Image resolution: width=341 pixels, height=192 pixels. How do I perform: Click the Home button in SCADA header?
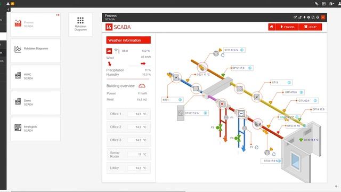[x=271, y=27]
